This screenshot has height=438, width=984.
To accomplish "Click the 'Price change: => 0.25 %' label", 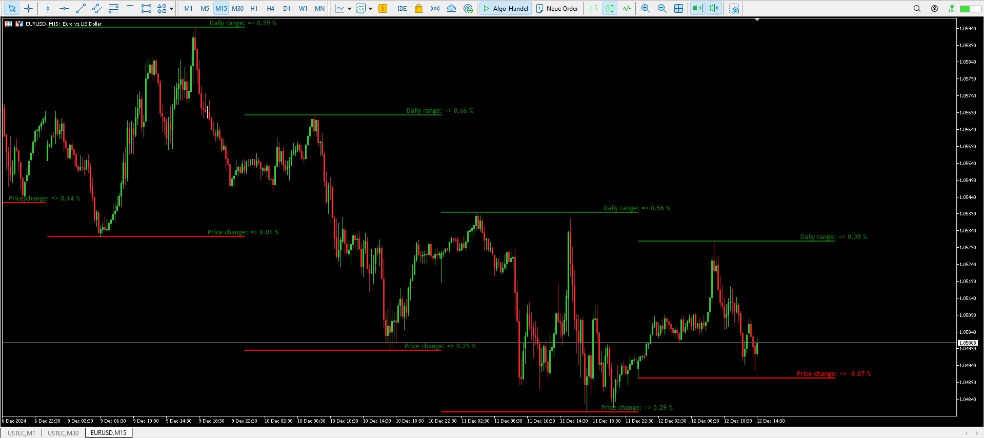I will [440, 346].
